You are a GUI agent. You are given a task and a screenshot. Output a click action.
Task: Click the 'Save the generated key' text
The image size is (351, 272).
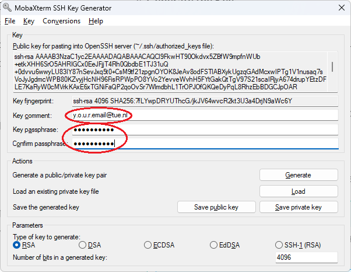(x=46, y=207)
